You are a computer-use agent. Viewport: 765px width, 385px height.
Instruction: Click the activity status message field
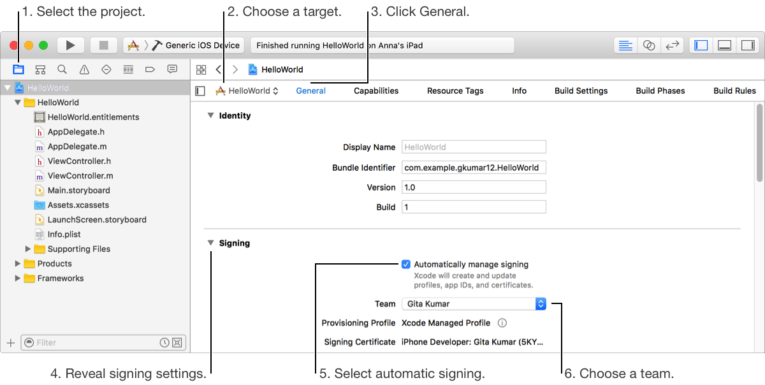pos(382,45)
